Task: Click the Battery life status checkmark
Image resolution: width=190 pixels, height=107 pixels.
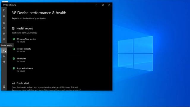Action: pos(14,59)
